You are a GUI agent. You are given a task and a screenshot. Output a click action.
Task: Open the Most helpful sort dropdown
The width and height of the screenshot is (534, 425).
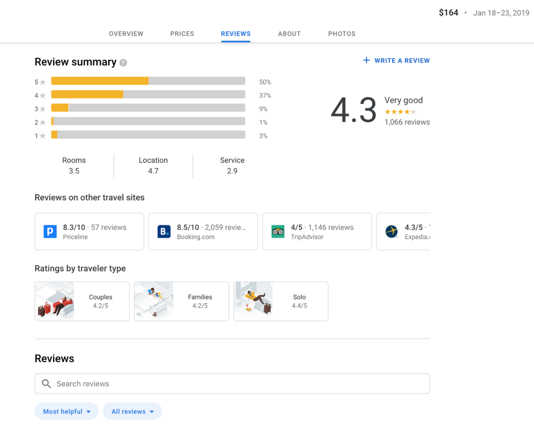coord(67,411)
